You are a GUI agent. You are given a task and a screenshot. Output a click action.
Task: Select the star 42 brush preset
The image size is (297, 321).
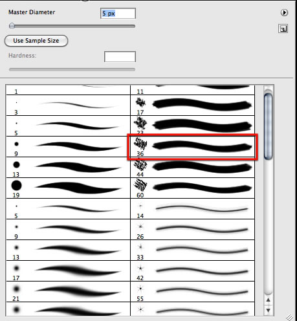[x=192, y=271]
